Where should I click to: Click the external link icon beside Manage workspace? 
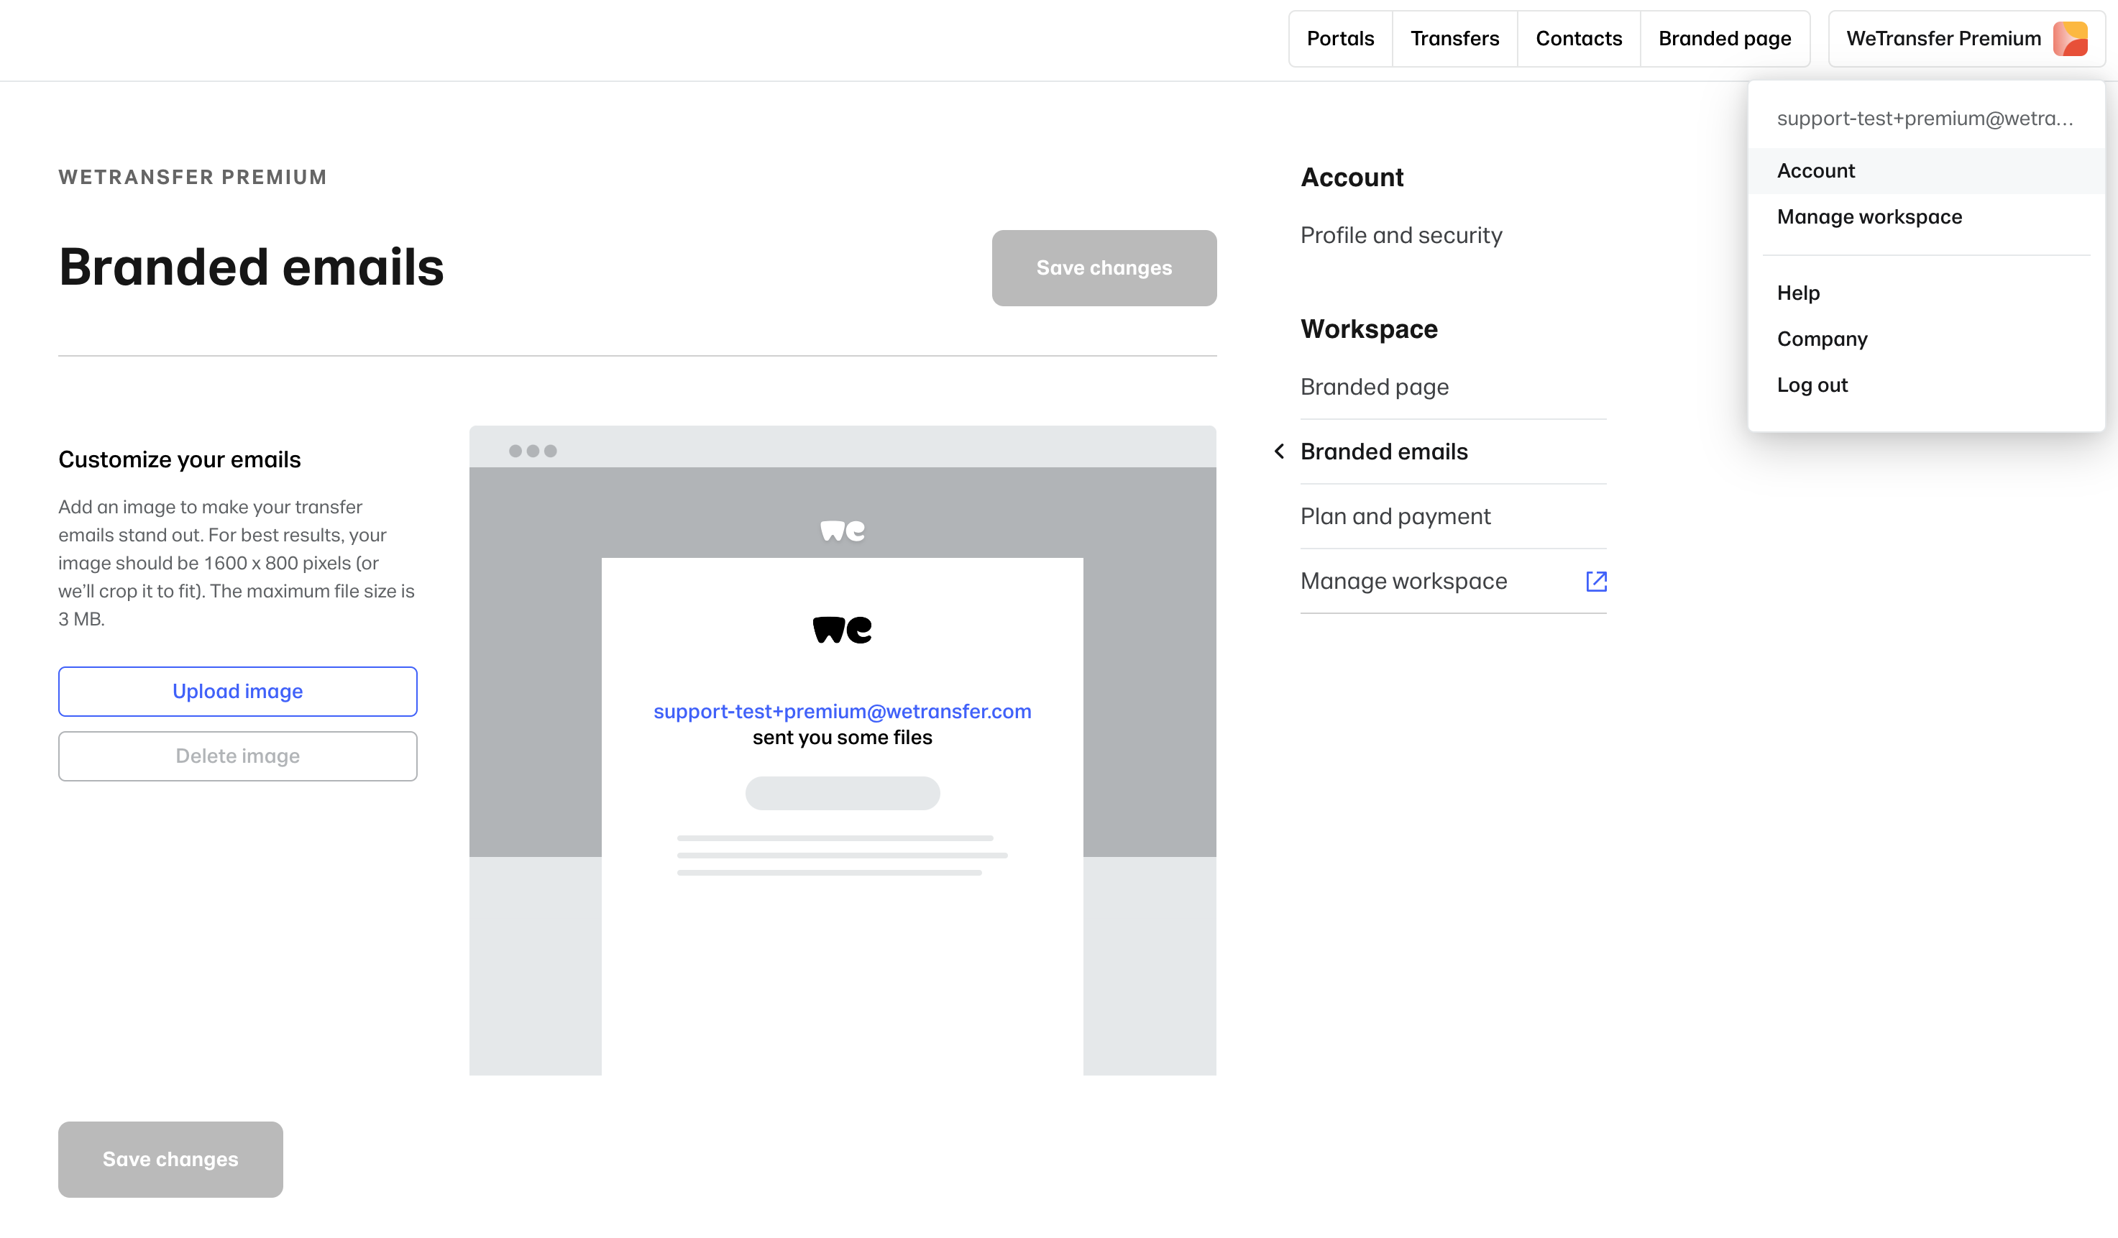pos(1596,582)
